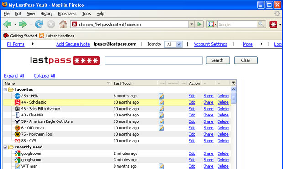Click the Stop loading icon
The image size is (283, 169).
(51, 24)
